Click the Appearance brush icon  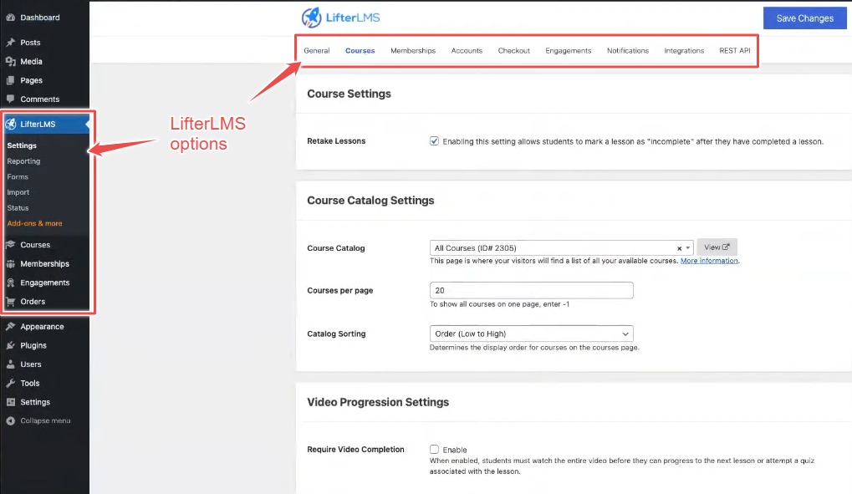click(x=10, y=327)
